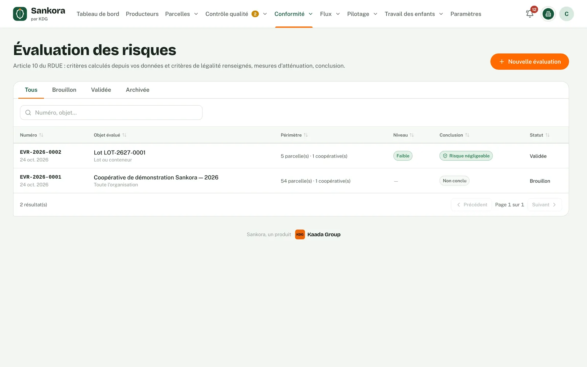Click shield icon in Risque négligeable
Screen dimensions: 587x367
pos(445,156)
